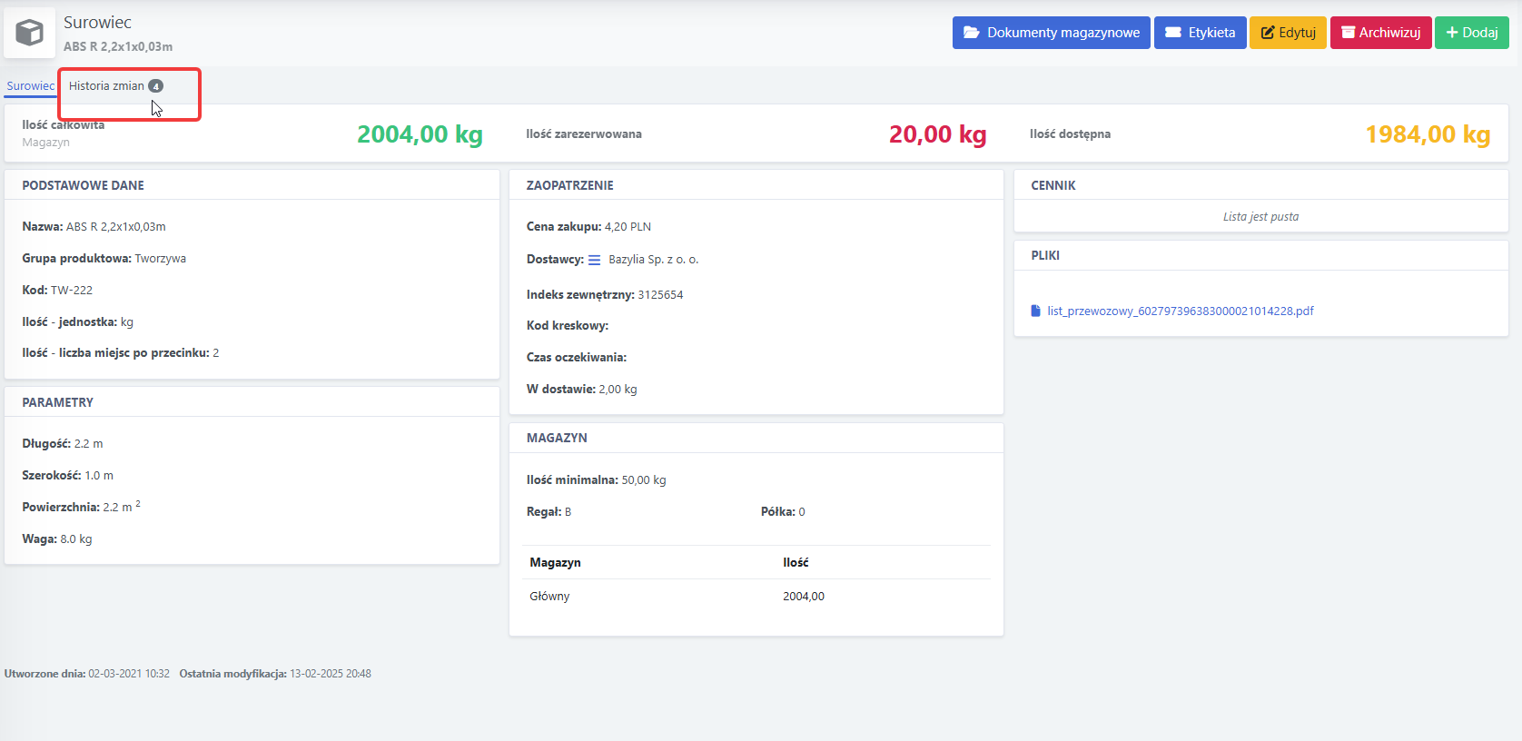Add a new item with Dodaj
Screen dimensions: 1522x741
click(1471, 33)
